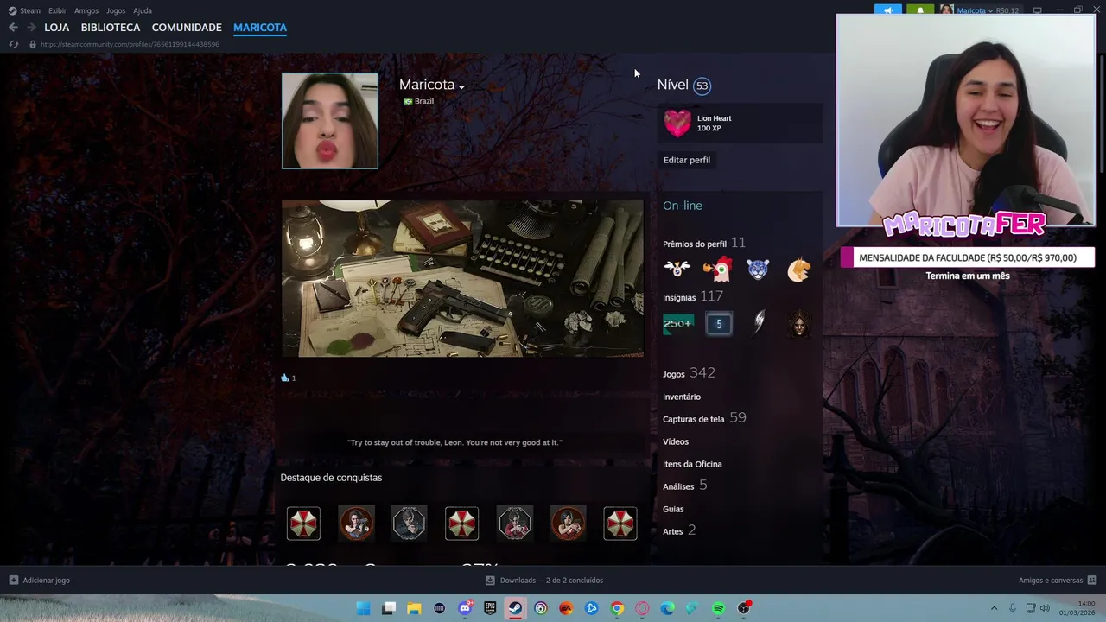Show hidden system tray icons chevron
Image resolution: width=1106 pixels, height=622 pixels.
(x=994, y=608)
